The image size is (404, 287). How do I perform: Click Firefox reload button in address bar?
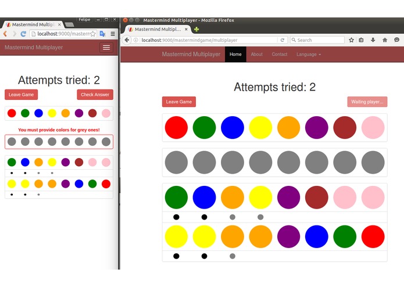click(x=283, y=40)
